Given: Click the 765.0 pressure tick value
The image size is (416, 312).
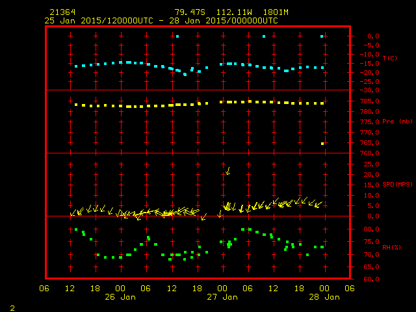Looking at the screenshot, I should tap(370, 143).
